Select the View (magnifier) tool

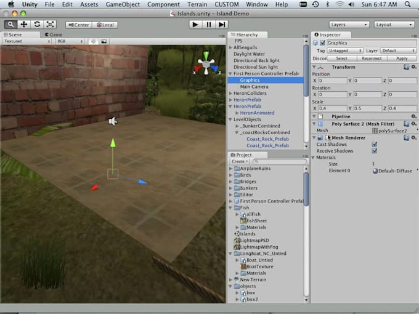10,25
